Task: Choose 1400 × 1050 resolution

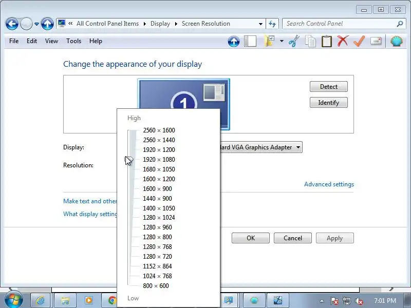Action: pos(159,208)
